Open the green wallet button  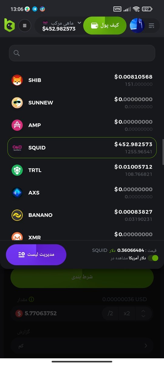[x=105, y=26]
